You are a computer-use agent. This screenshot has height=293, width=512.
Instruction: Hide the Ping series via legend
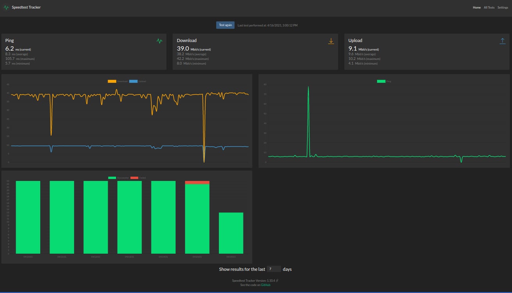[384, 81]
